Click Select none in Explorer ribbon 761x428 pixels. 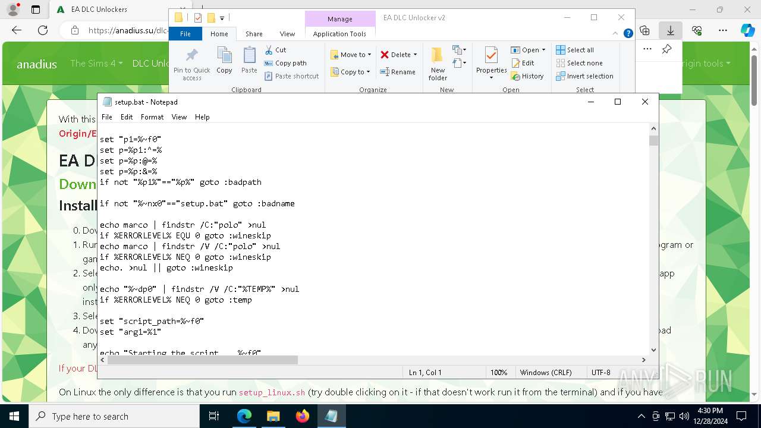[x=579, y=63]
